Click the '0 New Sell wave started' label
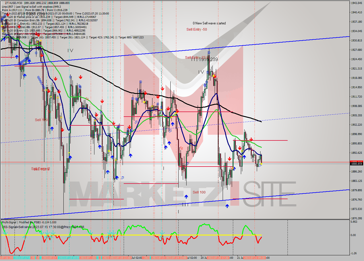Image resolution: width=364 pixels, height=261 pixels. pos(209,23)
